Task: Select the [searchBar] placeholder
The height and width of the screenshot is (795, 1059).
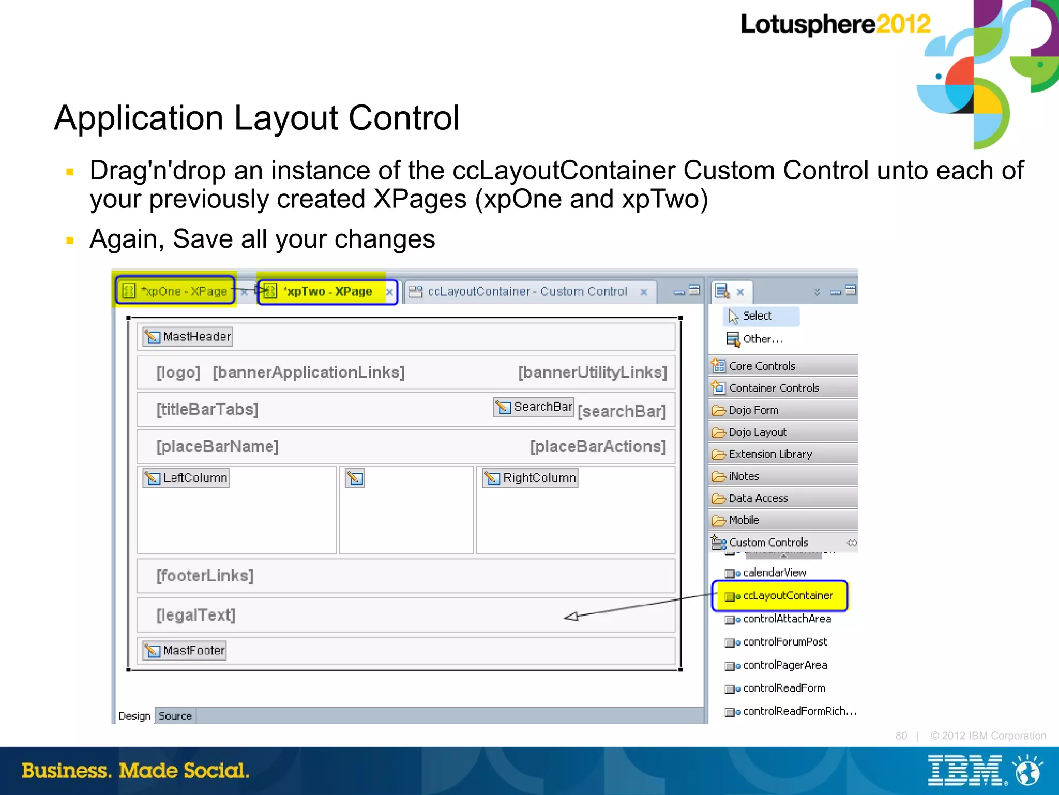Action: 622,412
